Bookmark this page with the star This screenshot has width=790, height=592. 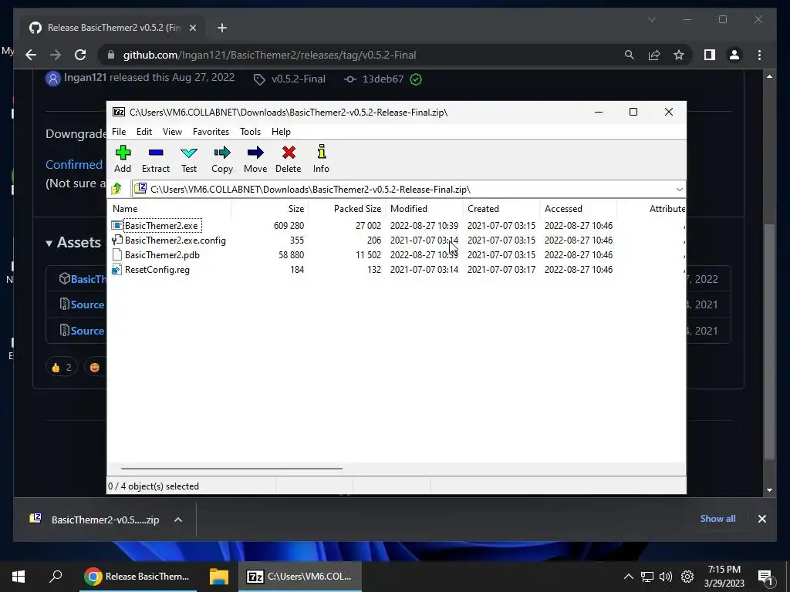pyautogui.click(x=679, y=55)
